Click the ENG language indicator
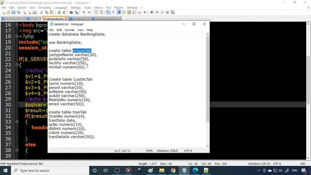 pyautogui.click(x=294, y=171)
